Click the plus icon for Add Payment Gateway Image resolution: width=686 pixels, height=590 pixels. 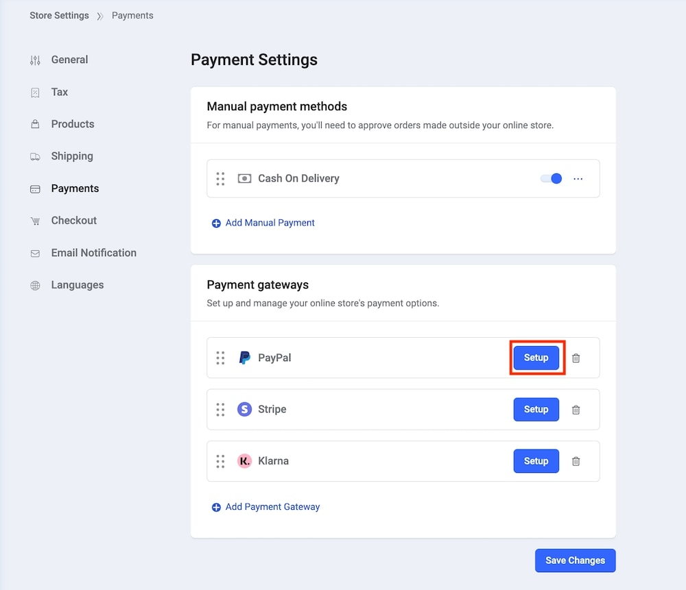pos(216,508)
